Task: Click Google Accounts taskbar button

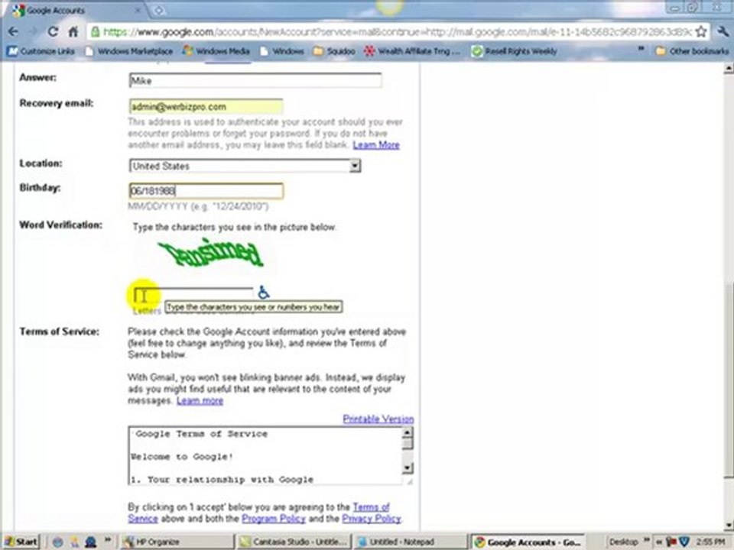Action: pos(528,542)
